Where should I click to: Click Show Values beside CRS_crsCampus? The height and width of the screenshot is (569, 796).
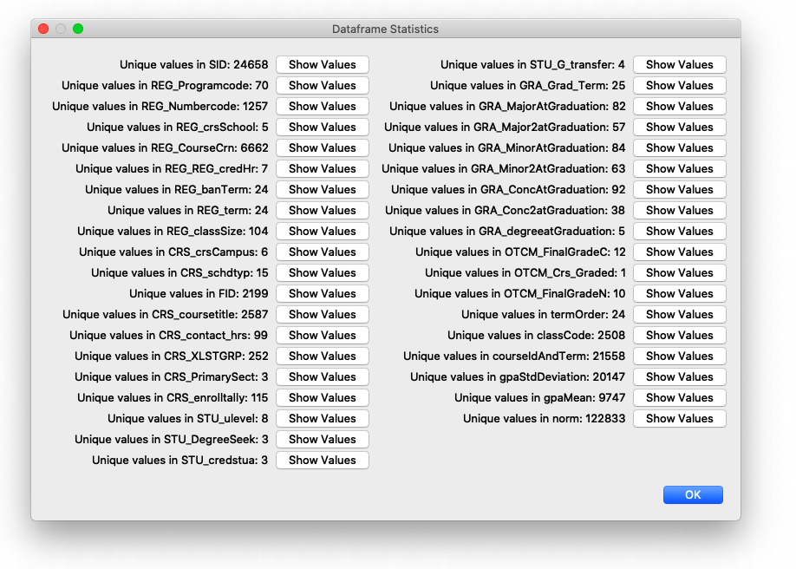[322, 252]
